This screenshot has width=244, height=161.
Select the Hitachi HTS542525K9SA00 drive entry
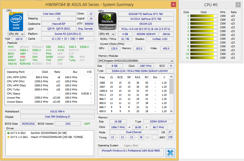(57, 137)
